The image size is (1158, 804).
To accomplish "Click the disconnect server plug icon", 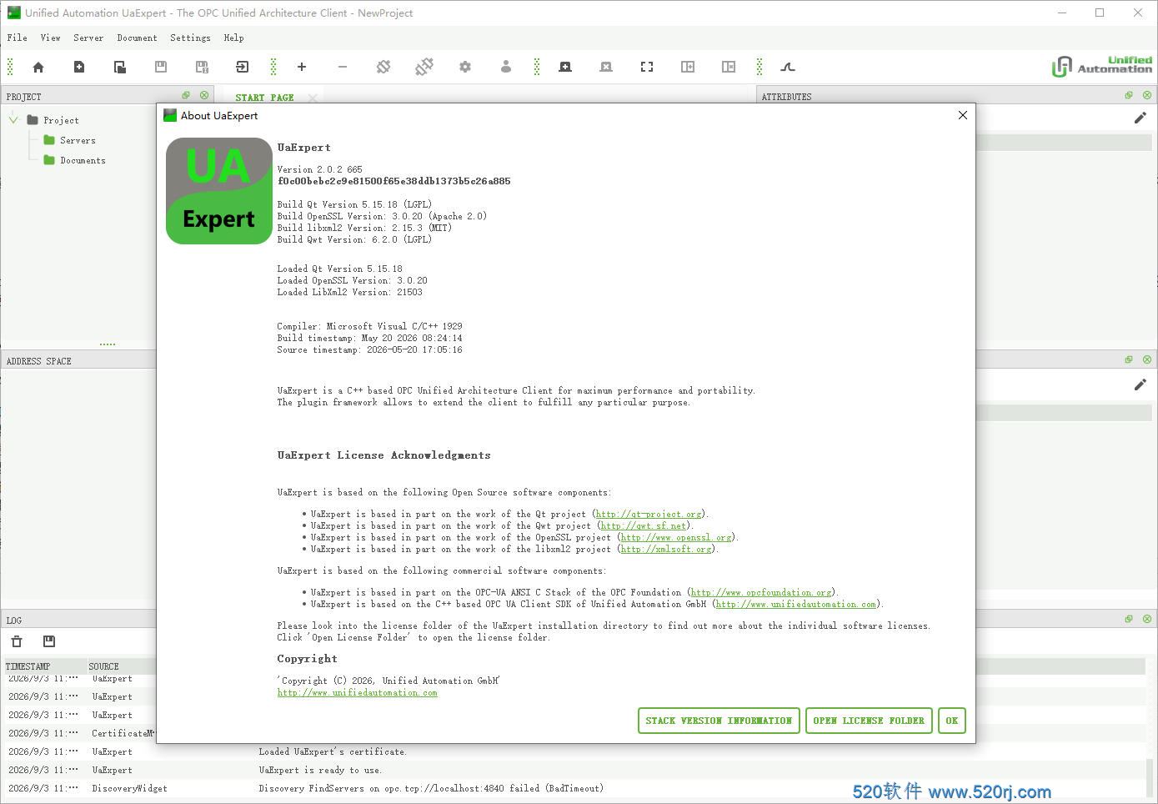I will pos(424,67).
